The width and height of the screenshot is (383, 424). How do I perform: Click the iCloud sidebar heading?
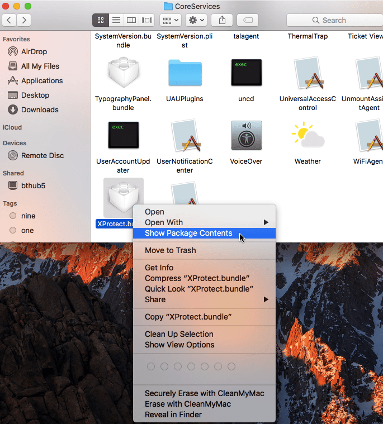pos(12,127)
